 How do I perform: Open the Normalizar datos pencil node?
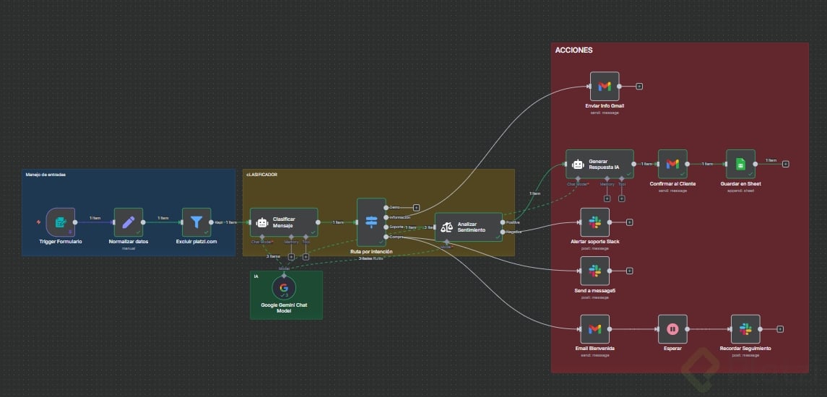point(129,222)
